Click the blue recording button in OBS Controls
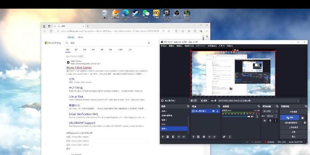Image resolution: width=310 pixels, height=155 pixels. (x=290, y=118)
